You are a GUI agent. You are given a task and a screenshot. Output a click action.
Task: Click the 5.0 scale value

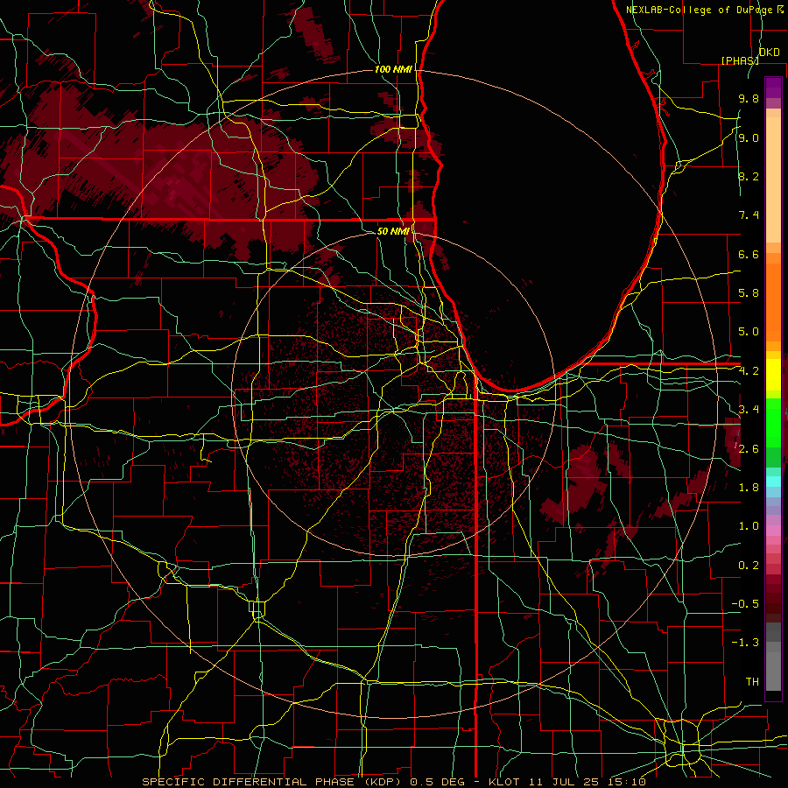749,332
